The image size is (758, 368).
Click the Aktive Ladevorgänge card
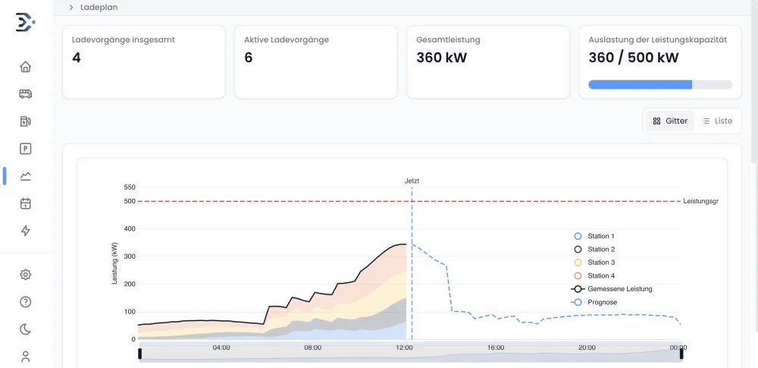(316, 62)
